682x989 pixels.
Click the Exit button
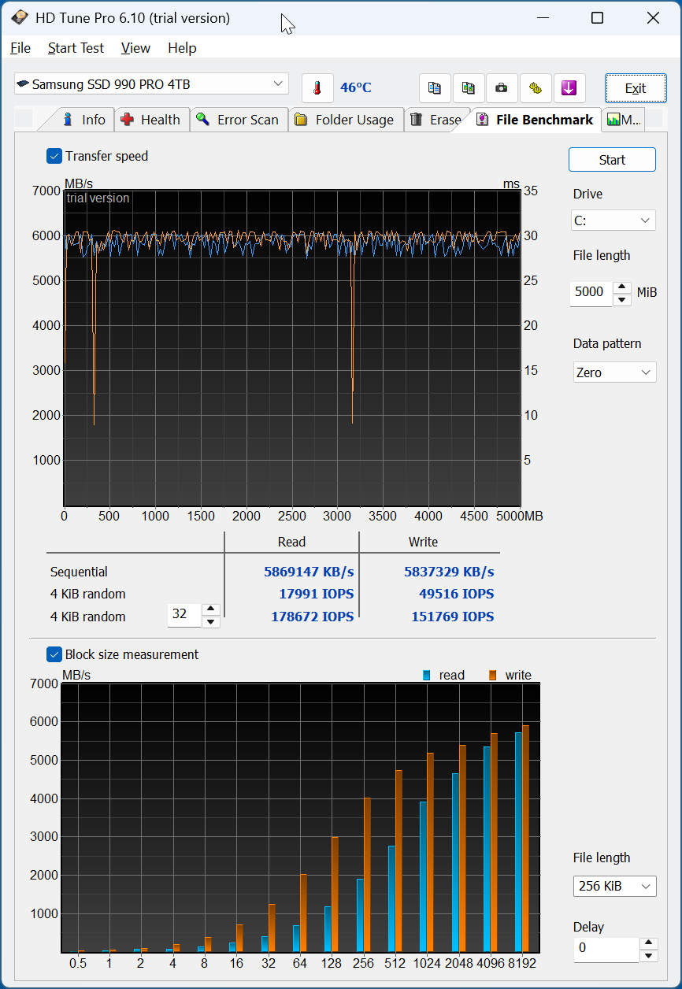click(x=636, y=88)
